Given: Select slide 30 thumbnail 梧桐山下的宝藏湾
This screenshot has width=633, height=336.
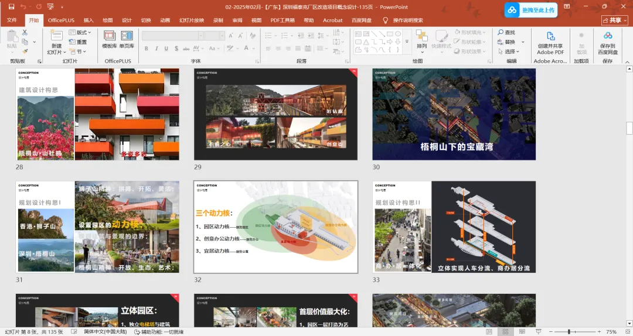Looking at the screenshot, I should point(454,114).
